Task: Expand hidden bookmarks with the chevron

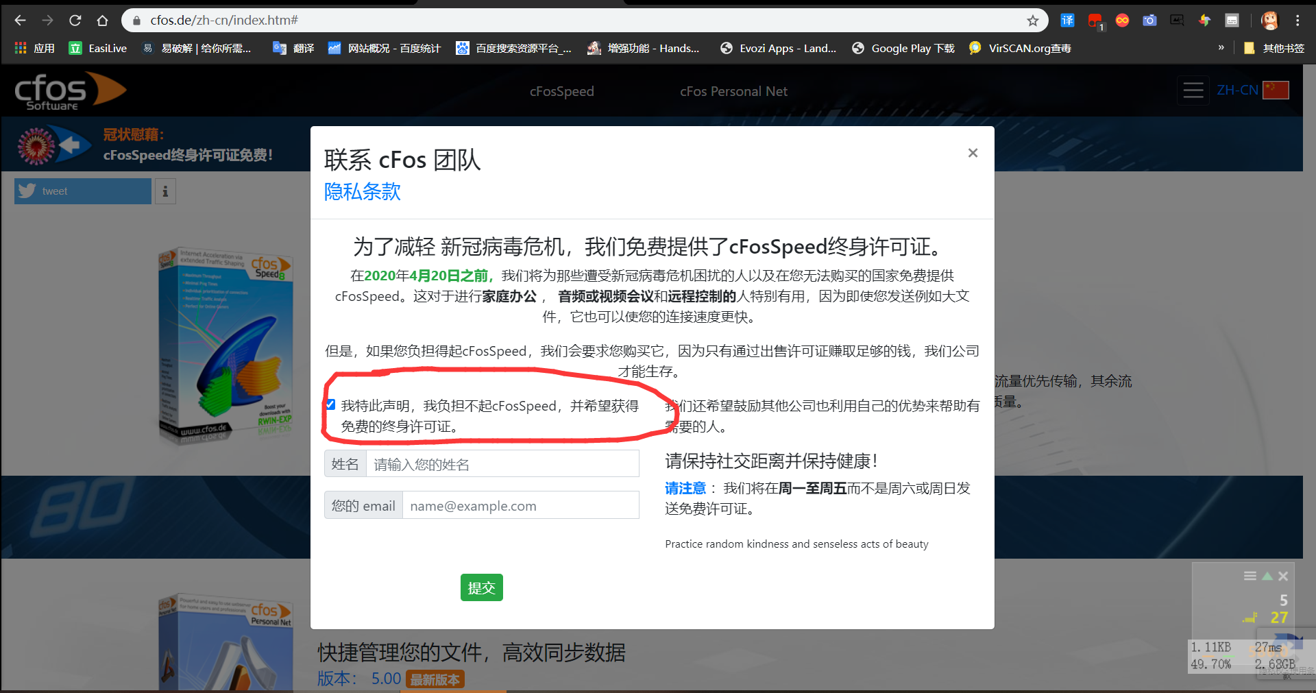Action: [1221, 47]
